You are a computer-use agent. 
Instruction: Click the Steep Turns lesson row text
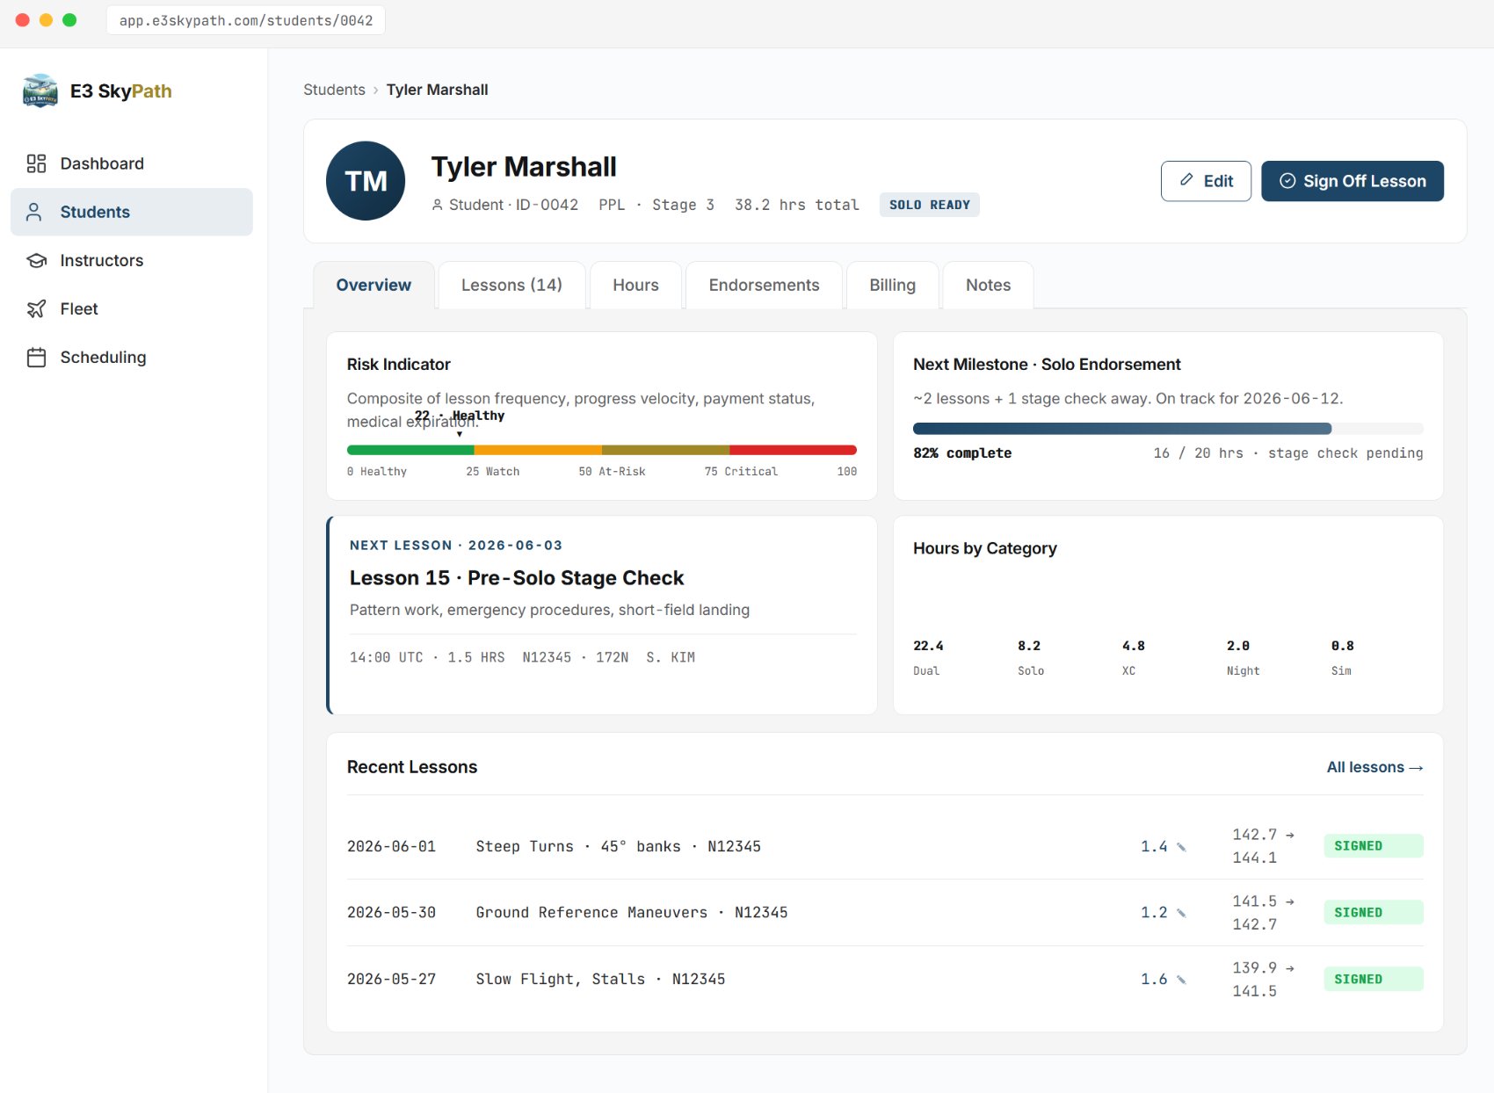point(619,847)
